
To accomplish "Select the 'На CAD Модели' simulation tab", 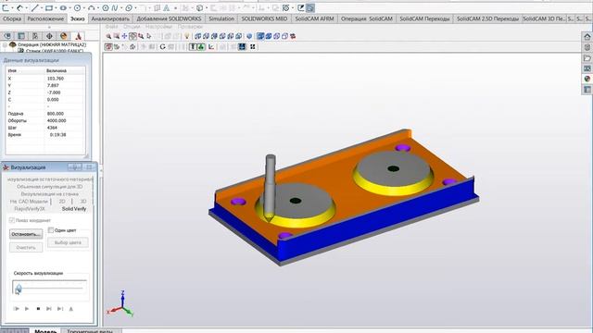I will (x=29, y=202).
